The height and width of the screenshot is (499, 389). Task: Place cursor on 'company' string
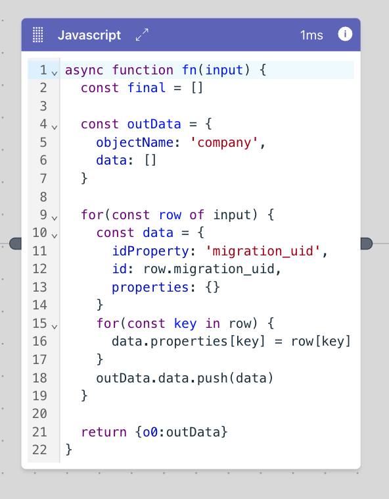click(x=224, y=142)
